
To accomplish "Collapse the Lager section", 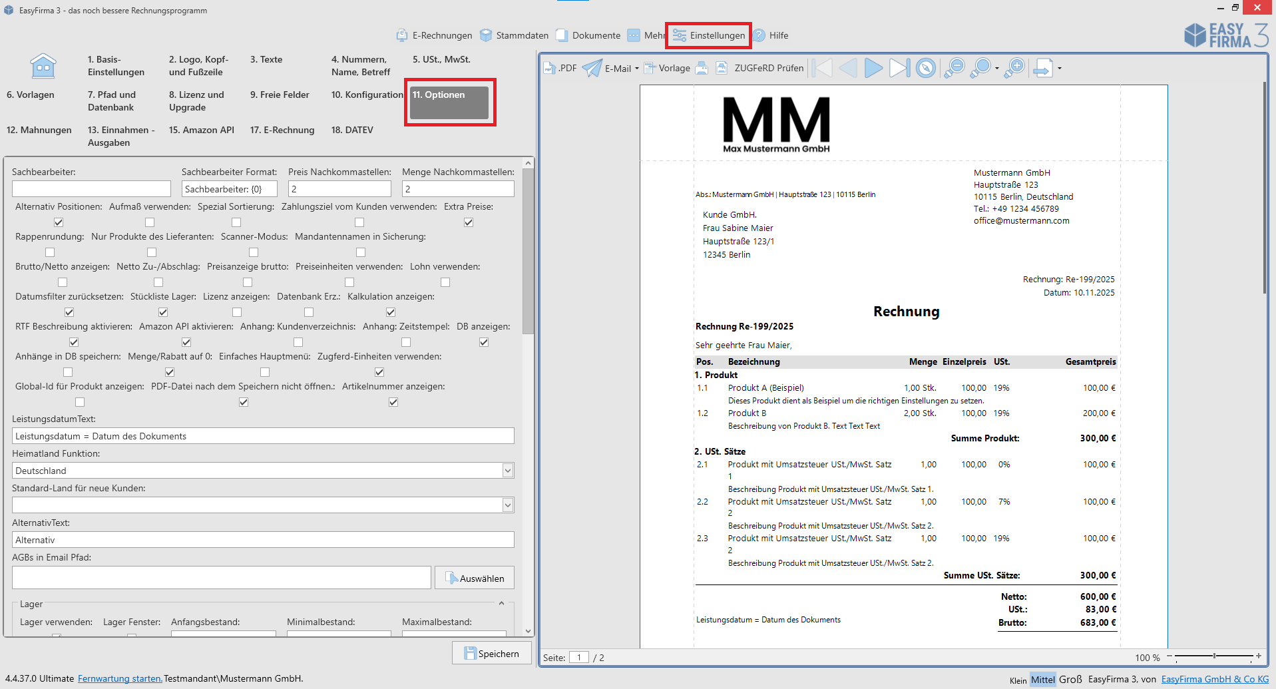I will click(x=501, y=603).
